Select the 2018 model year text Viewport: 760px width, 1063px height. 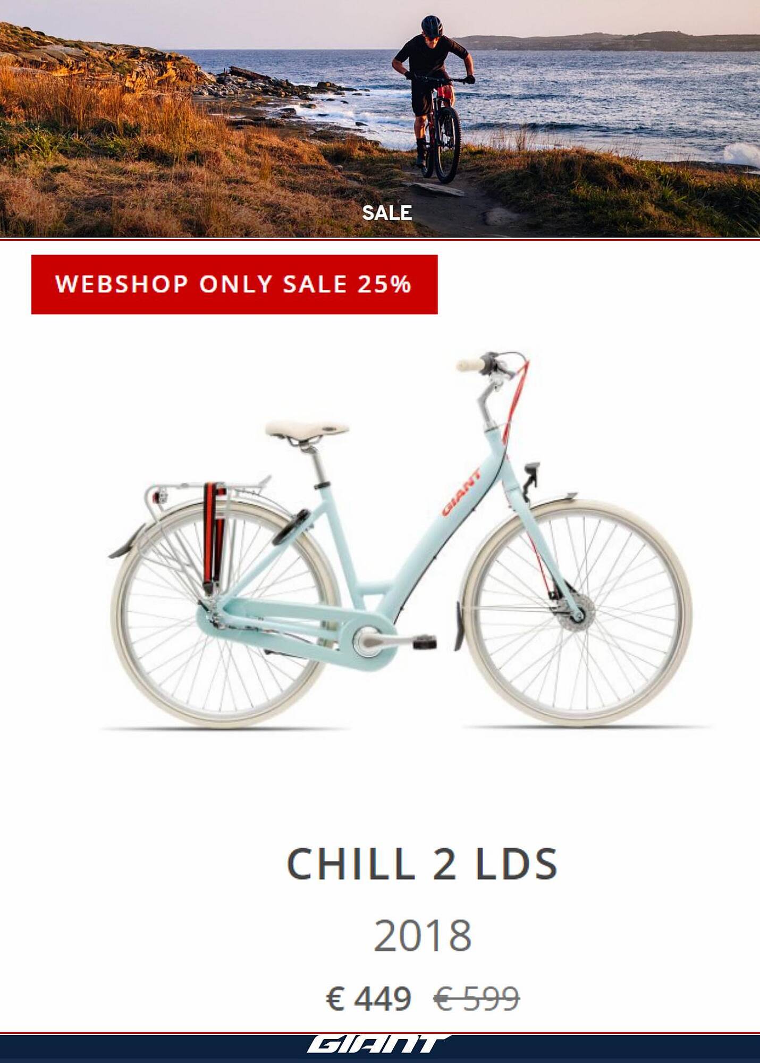(x=423, y=936)
